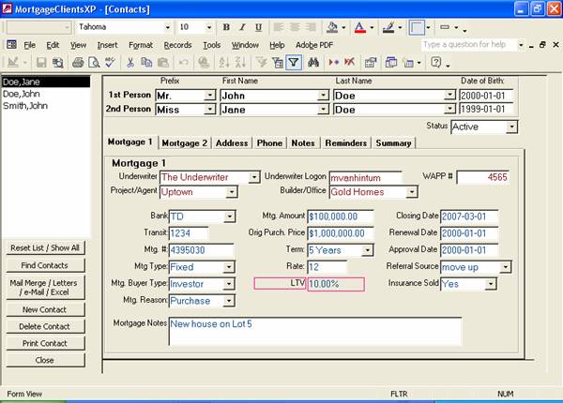Toggle Align Left formatting
563x403 pixels.
click(279, 27)
